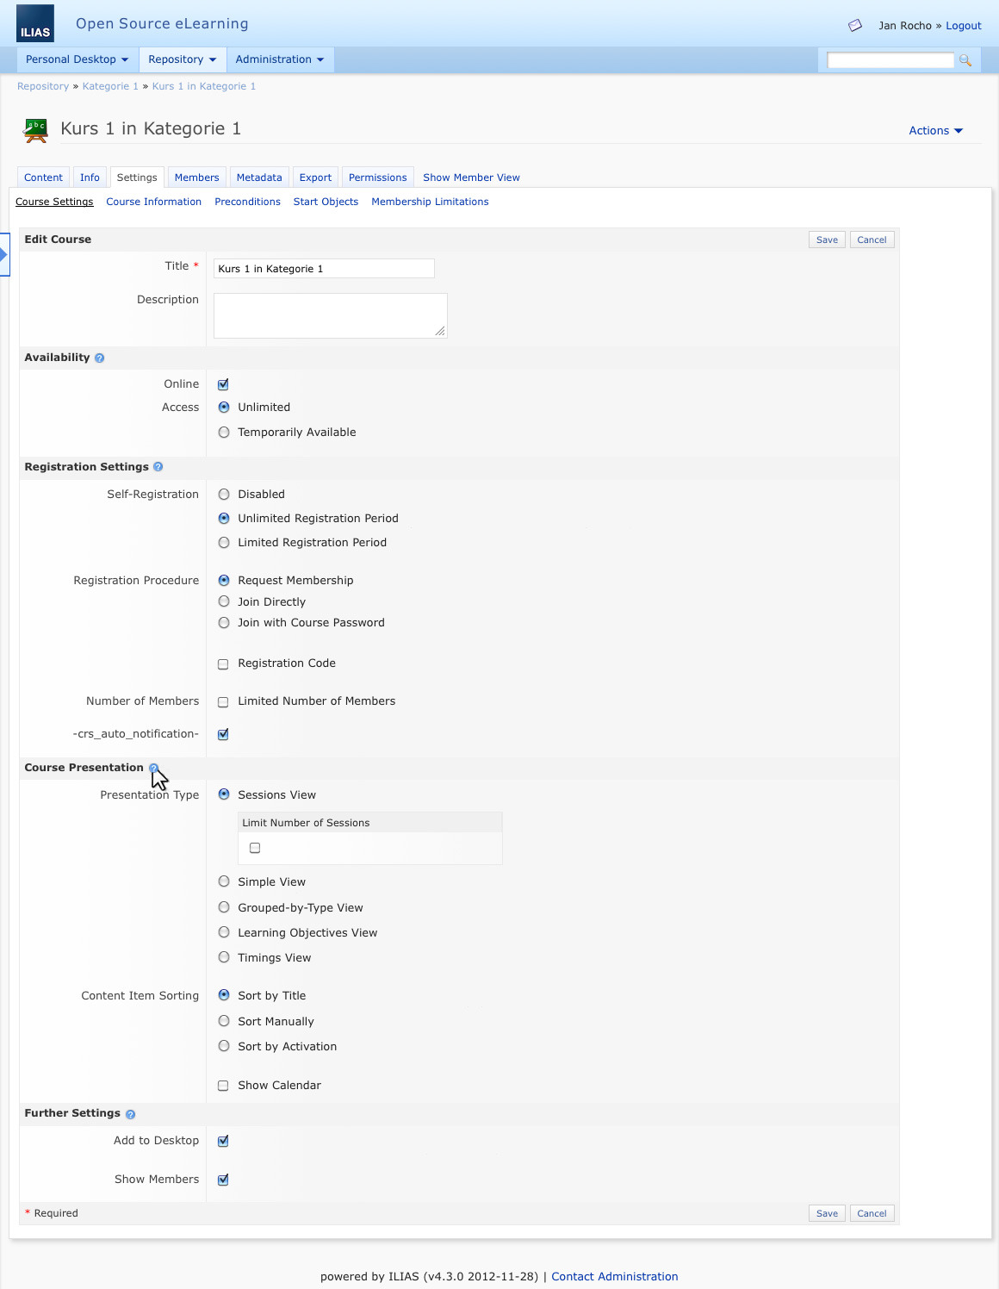Select Sort by Title
Screen dimensions: 999x1289
(224, 995)
